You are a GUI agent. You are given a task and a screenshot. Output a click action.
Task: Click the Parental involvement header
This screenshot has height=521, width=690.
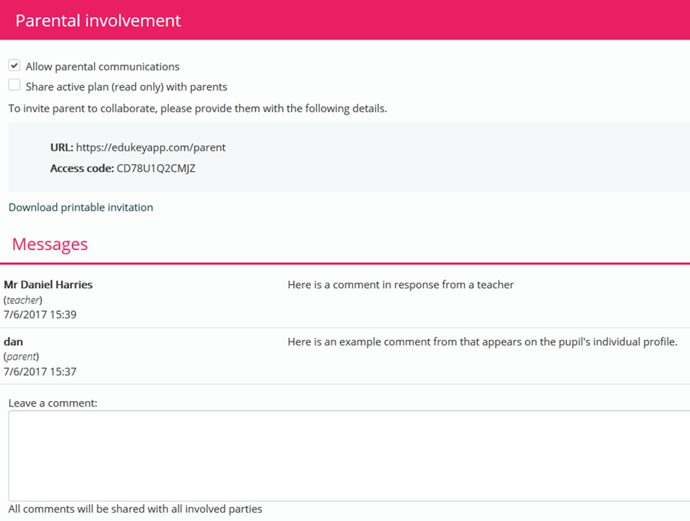click(98, 20)
